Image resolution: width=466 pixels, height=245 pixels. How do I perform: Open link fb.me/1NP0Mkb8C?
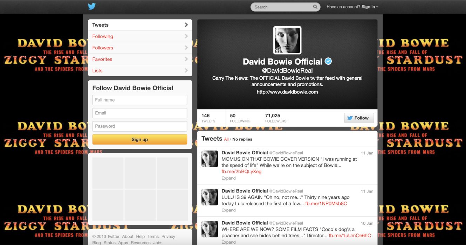pos(326,203)
